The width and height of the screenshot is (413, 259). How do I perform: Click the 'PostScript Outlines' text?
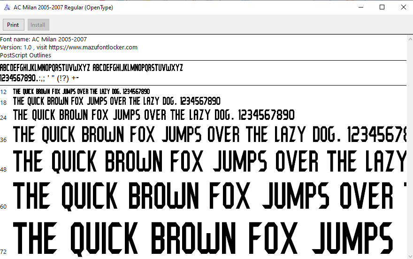(x=25, y=55)
